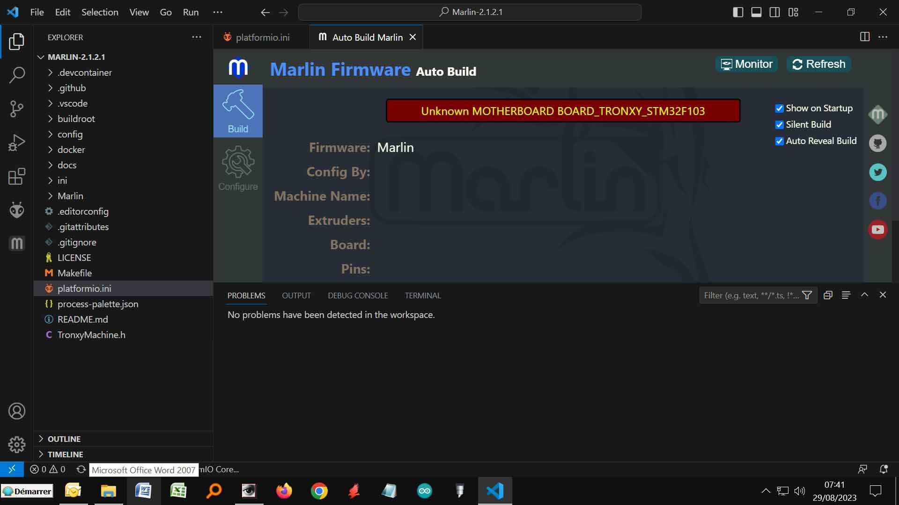Click the Marlin-2.1.2.1 command center search box
899x505 pixels.
point(470,12)
